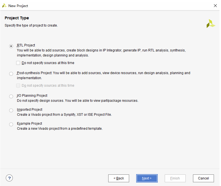The image size is (221, 186).
Task: Choose the I/O Planning Project option
Action: click(x=11, y=96)
